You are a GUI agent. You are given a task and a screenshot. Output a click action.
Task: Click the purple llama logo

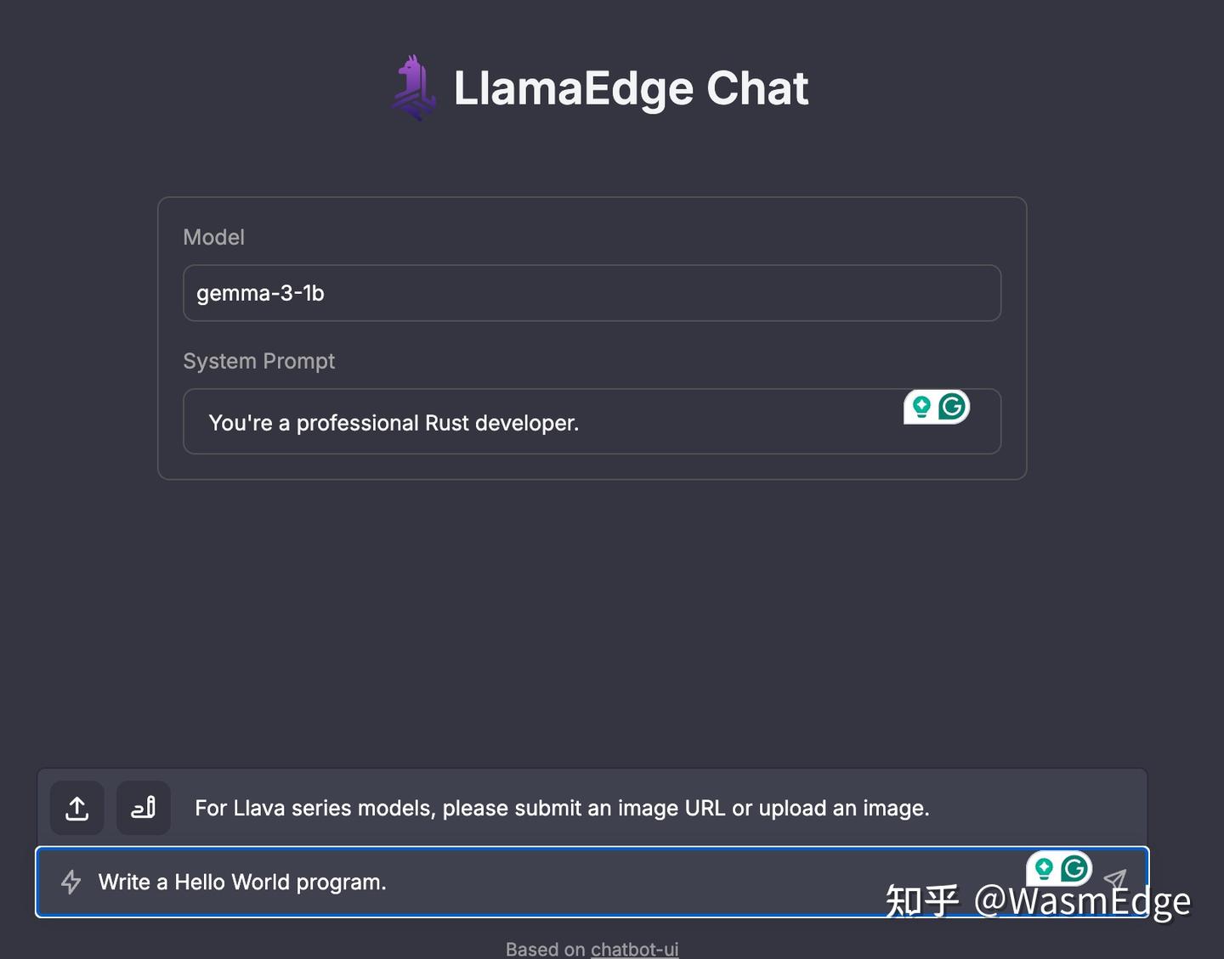[414, 88]
